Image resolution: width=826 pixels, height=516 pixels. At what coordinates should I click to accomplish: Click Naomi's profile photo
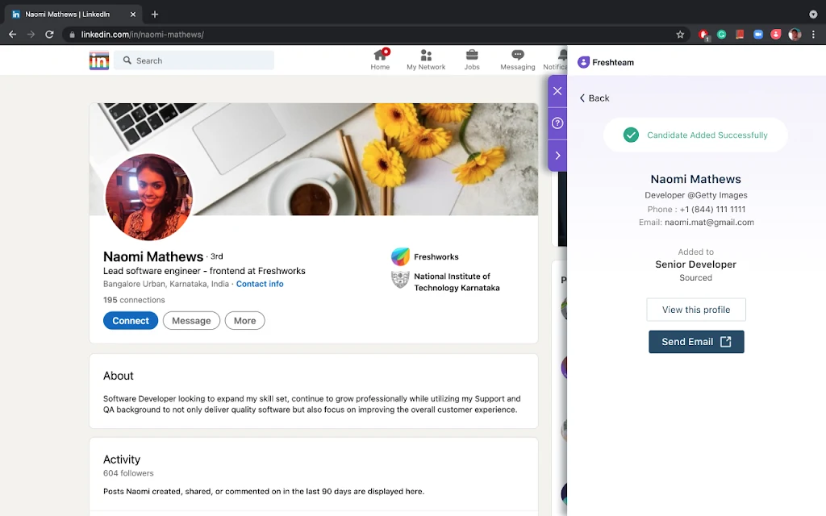[148, 197]
